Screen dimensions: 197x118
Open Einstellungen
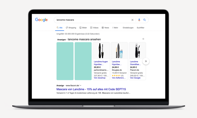128,28
